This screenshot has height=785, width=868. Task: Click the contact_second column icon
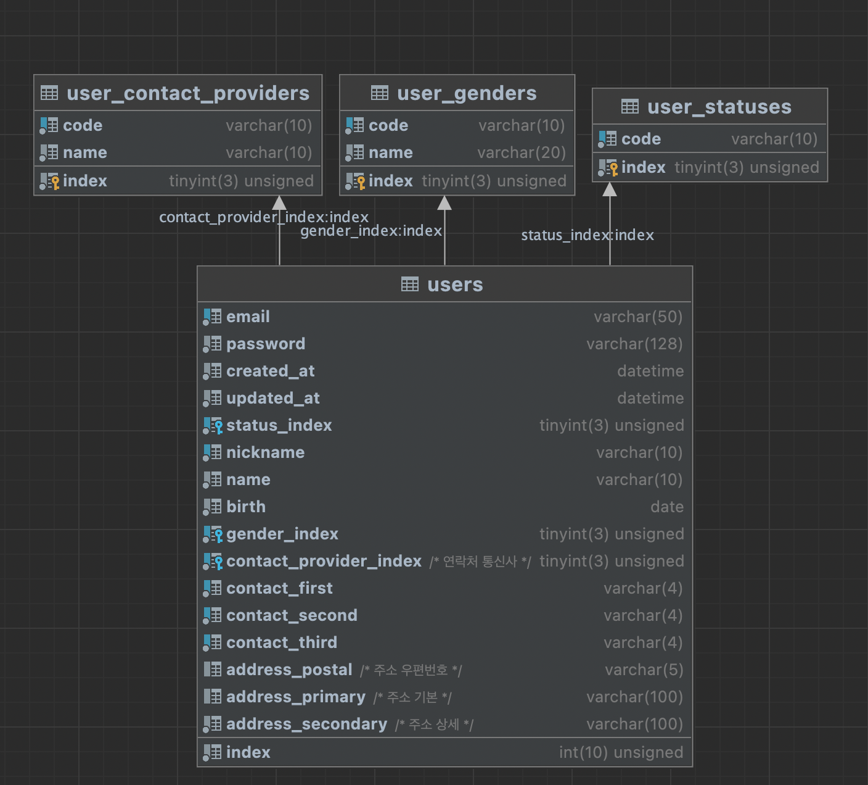tap(212, 615)
